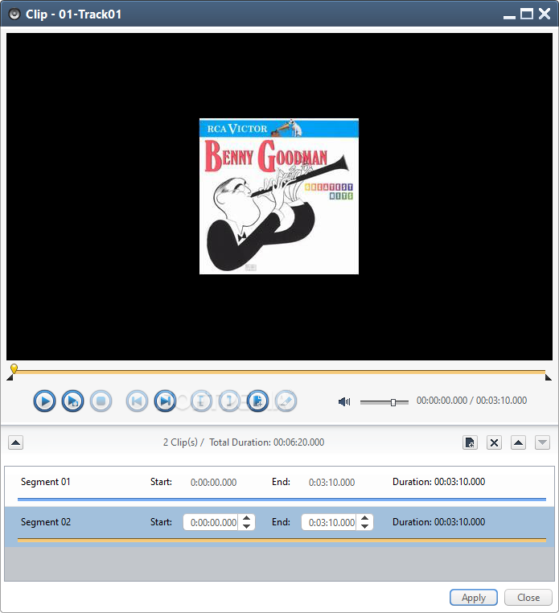
Task: Select the Segment 01 row
Action: pos(280,487)
